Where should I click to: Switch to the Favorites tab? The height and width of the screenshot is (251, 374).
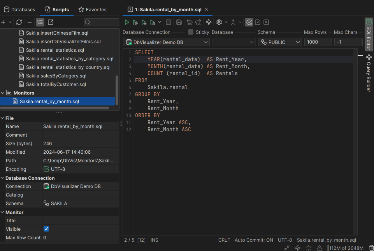(x=93, y=9)
